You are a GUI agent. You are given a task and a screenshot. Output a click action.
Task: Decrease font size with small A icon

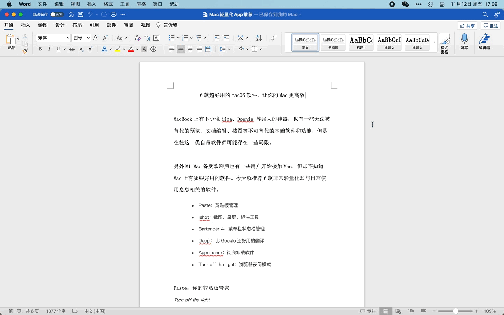coord(105,38)
